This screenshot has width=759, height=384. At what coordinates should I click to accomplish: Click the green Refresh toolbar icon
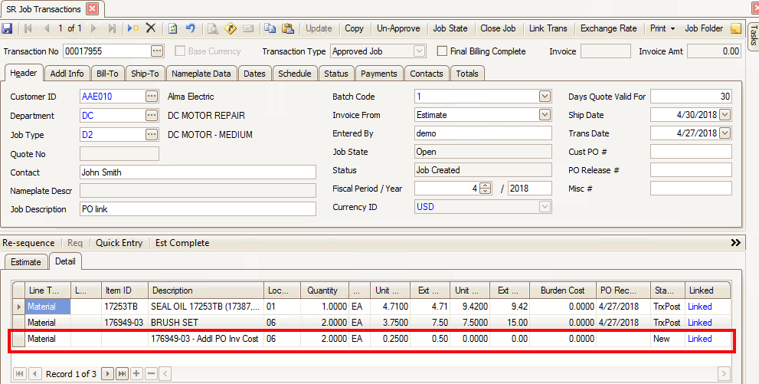click(x=173, y=28)
